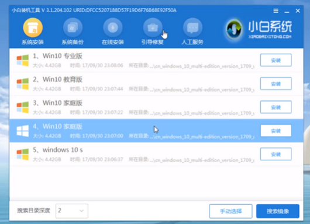Click the 手动选择 manual select button

pos(230,211)
